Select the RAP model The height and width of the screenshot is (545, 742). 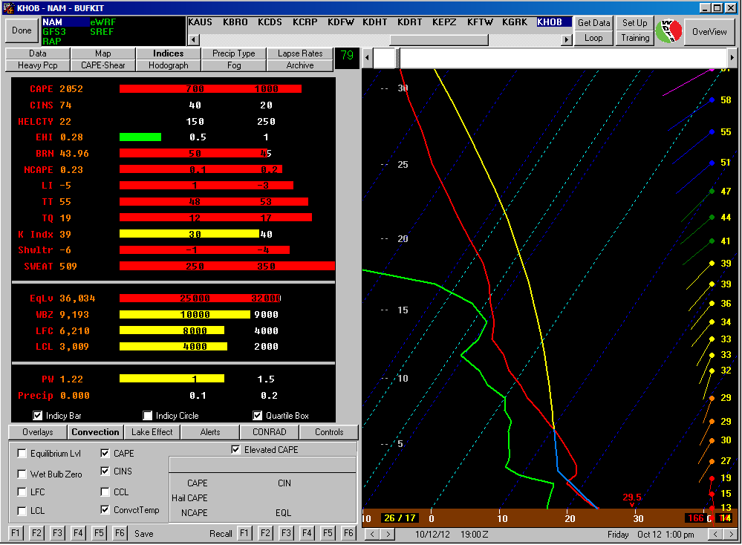52,41
